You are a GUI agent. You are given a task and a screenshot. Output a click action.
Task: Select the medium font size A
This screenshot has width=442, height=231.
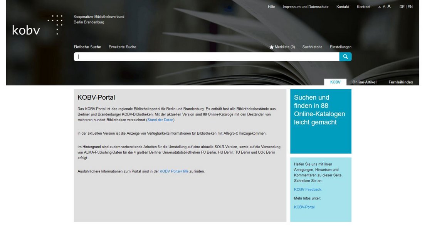[384, 7]
